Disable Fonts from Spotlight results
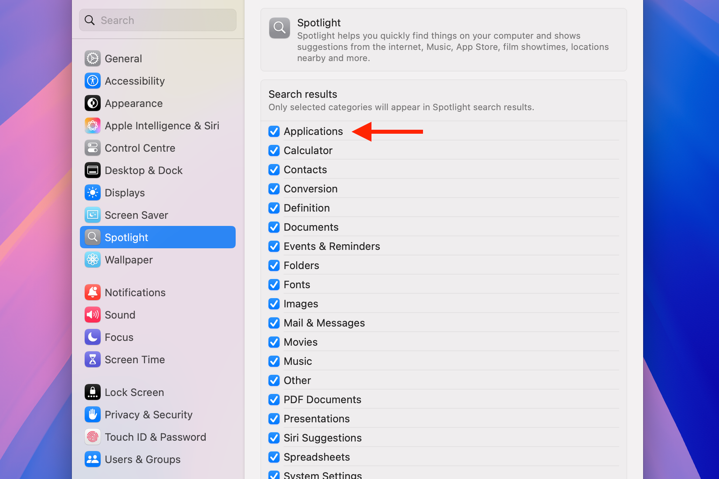719x479 pixels. [x=274, y=284]
